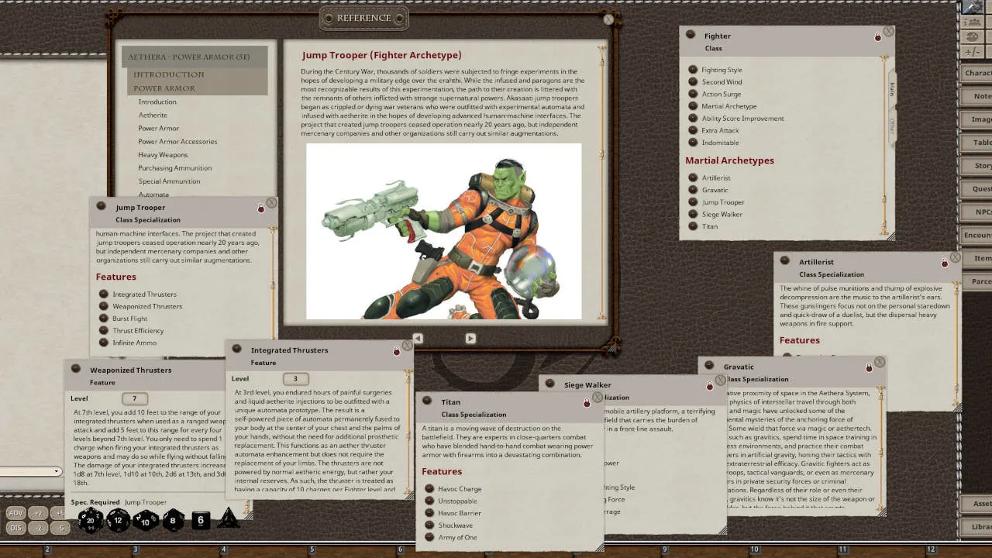Image resolution: width=992 pixels, height=558 pixels.
Task: Open Siege Walker archetype link icon
Action: click(693, 214)
